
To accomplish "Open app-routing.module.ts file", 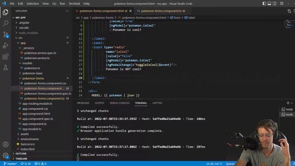I will pyautogui.click(x=37, y=103).
